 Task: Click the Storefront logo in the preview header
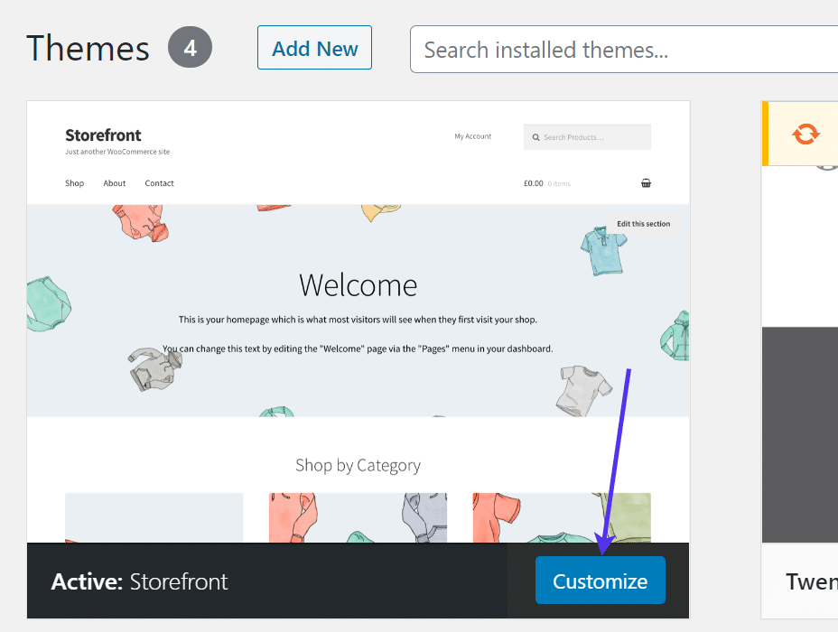click(x=102, y=135)
